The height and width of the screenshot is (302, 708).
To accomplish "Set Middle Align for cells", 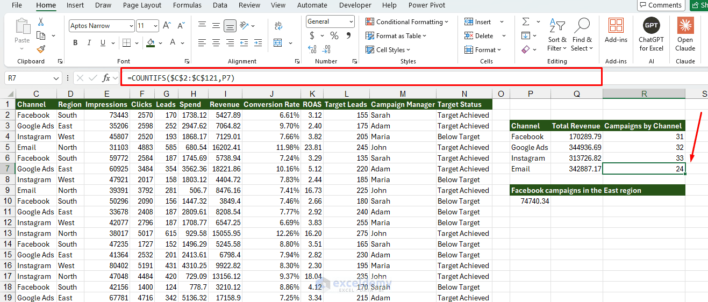I will (216, 25).
